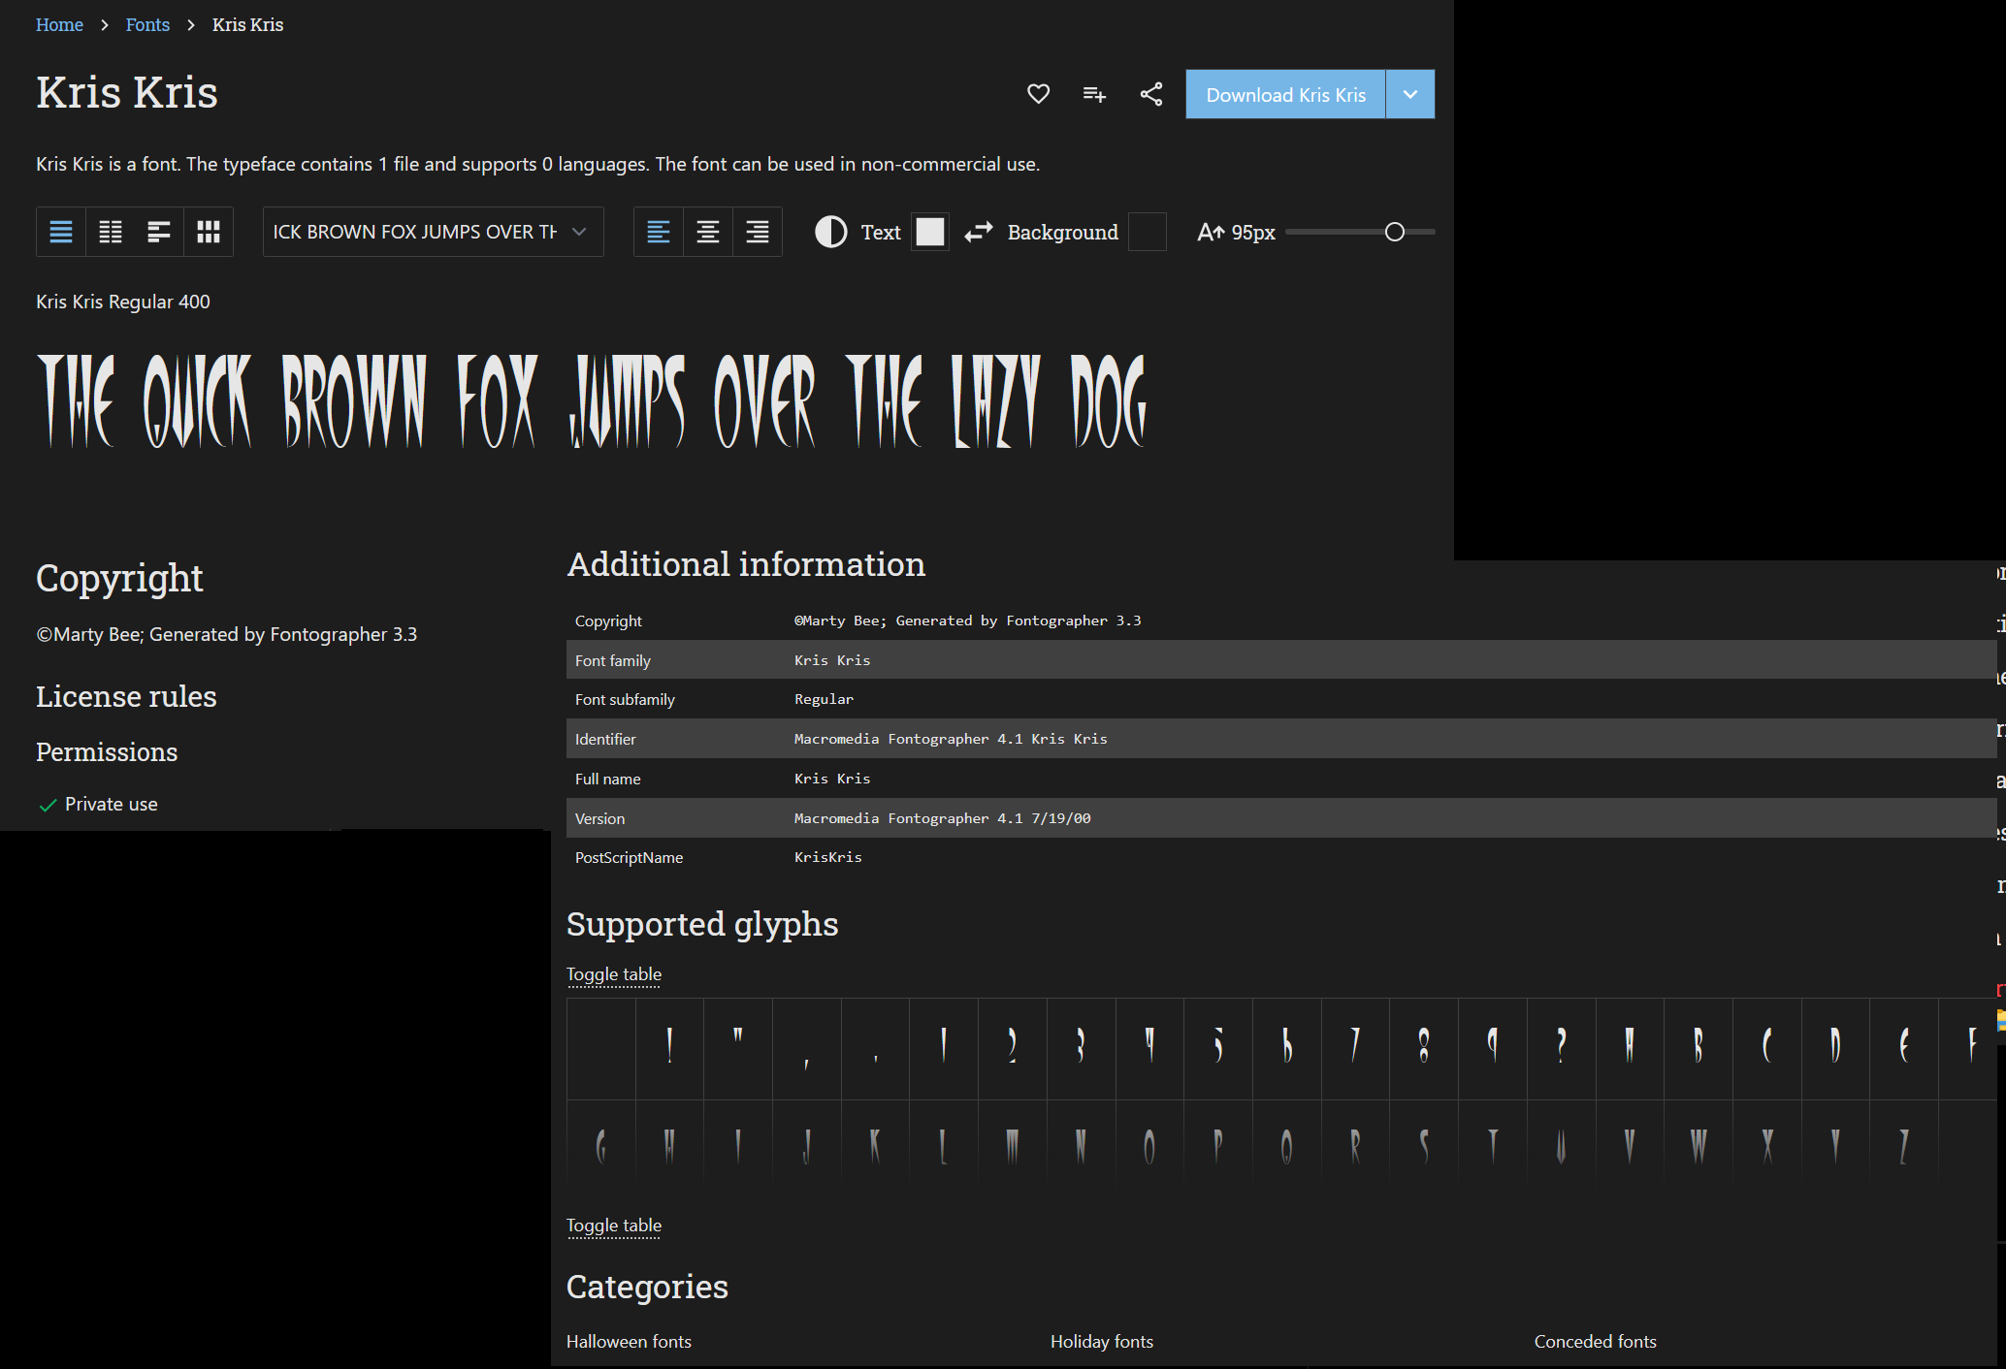Open Fonts breadcrumb link
The image size is (2006, 1369).
pyautogui.click(x=147, y=24)
